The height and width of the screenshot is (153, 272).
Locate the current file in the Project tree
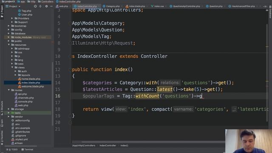point(35,6)
